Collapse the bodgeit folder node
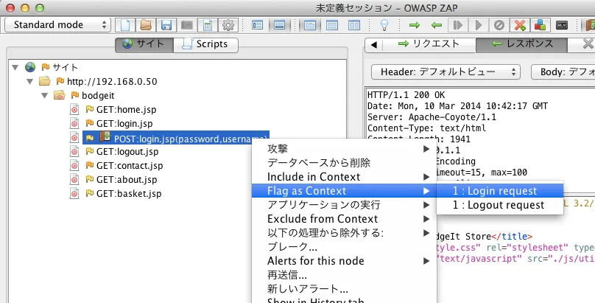The width and height of the screenshot is (595, 303). tap(44, 96)
